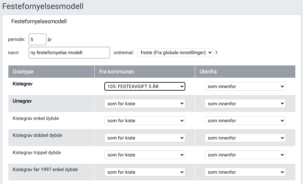Open Kistegrav enkel dybde Utenfra dropdown

pos(245,121)
